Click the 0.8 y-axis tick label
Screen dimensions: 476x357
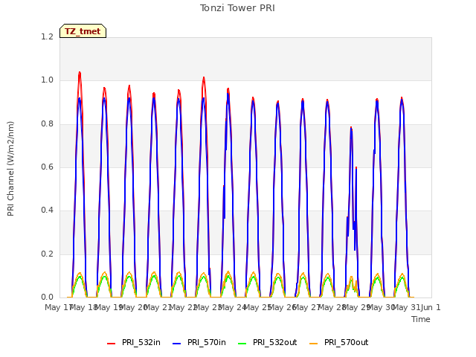47,124
